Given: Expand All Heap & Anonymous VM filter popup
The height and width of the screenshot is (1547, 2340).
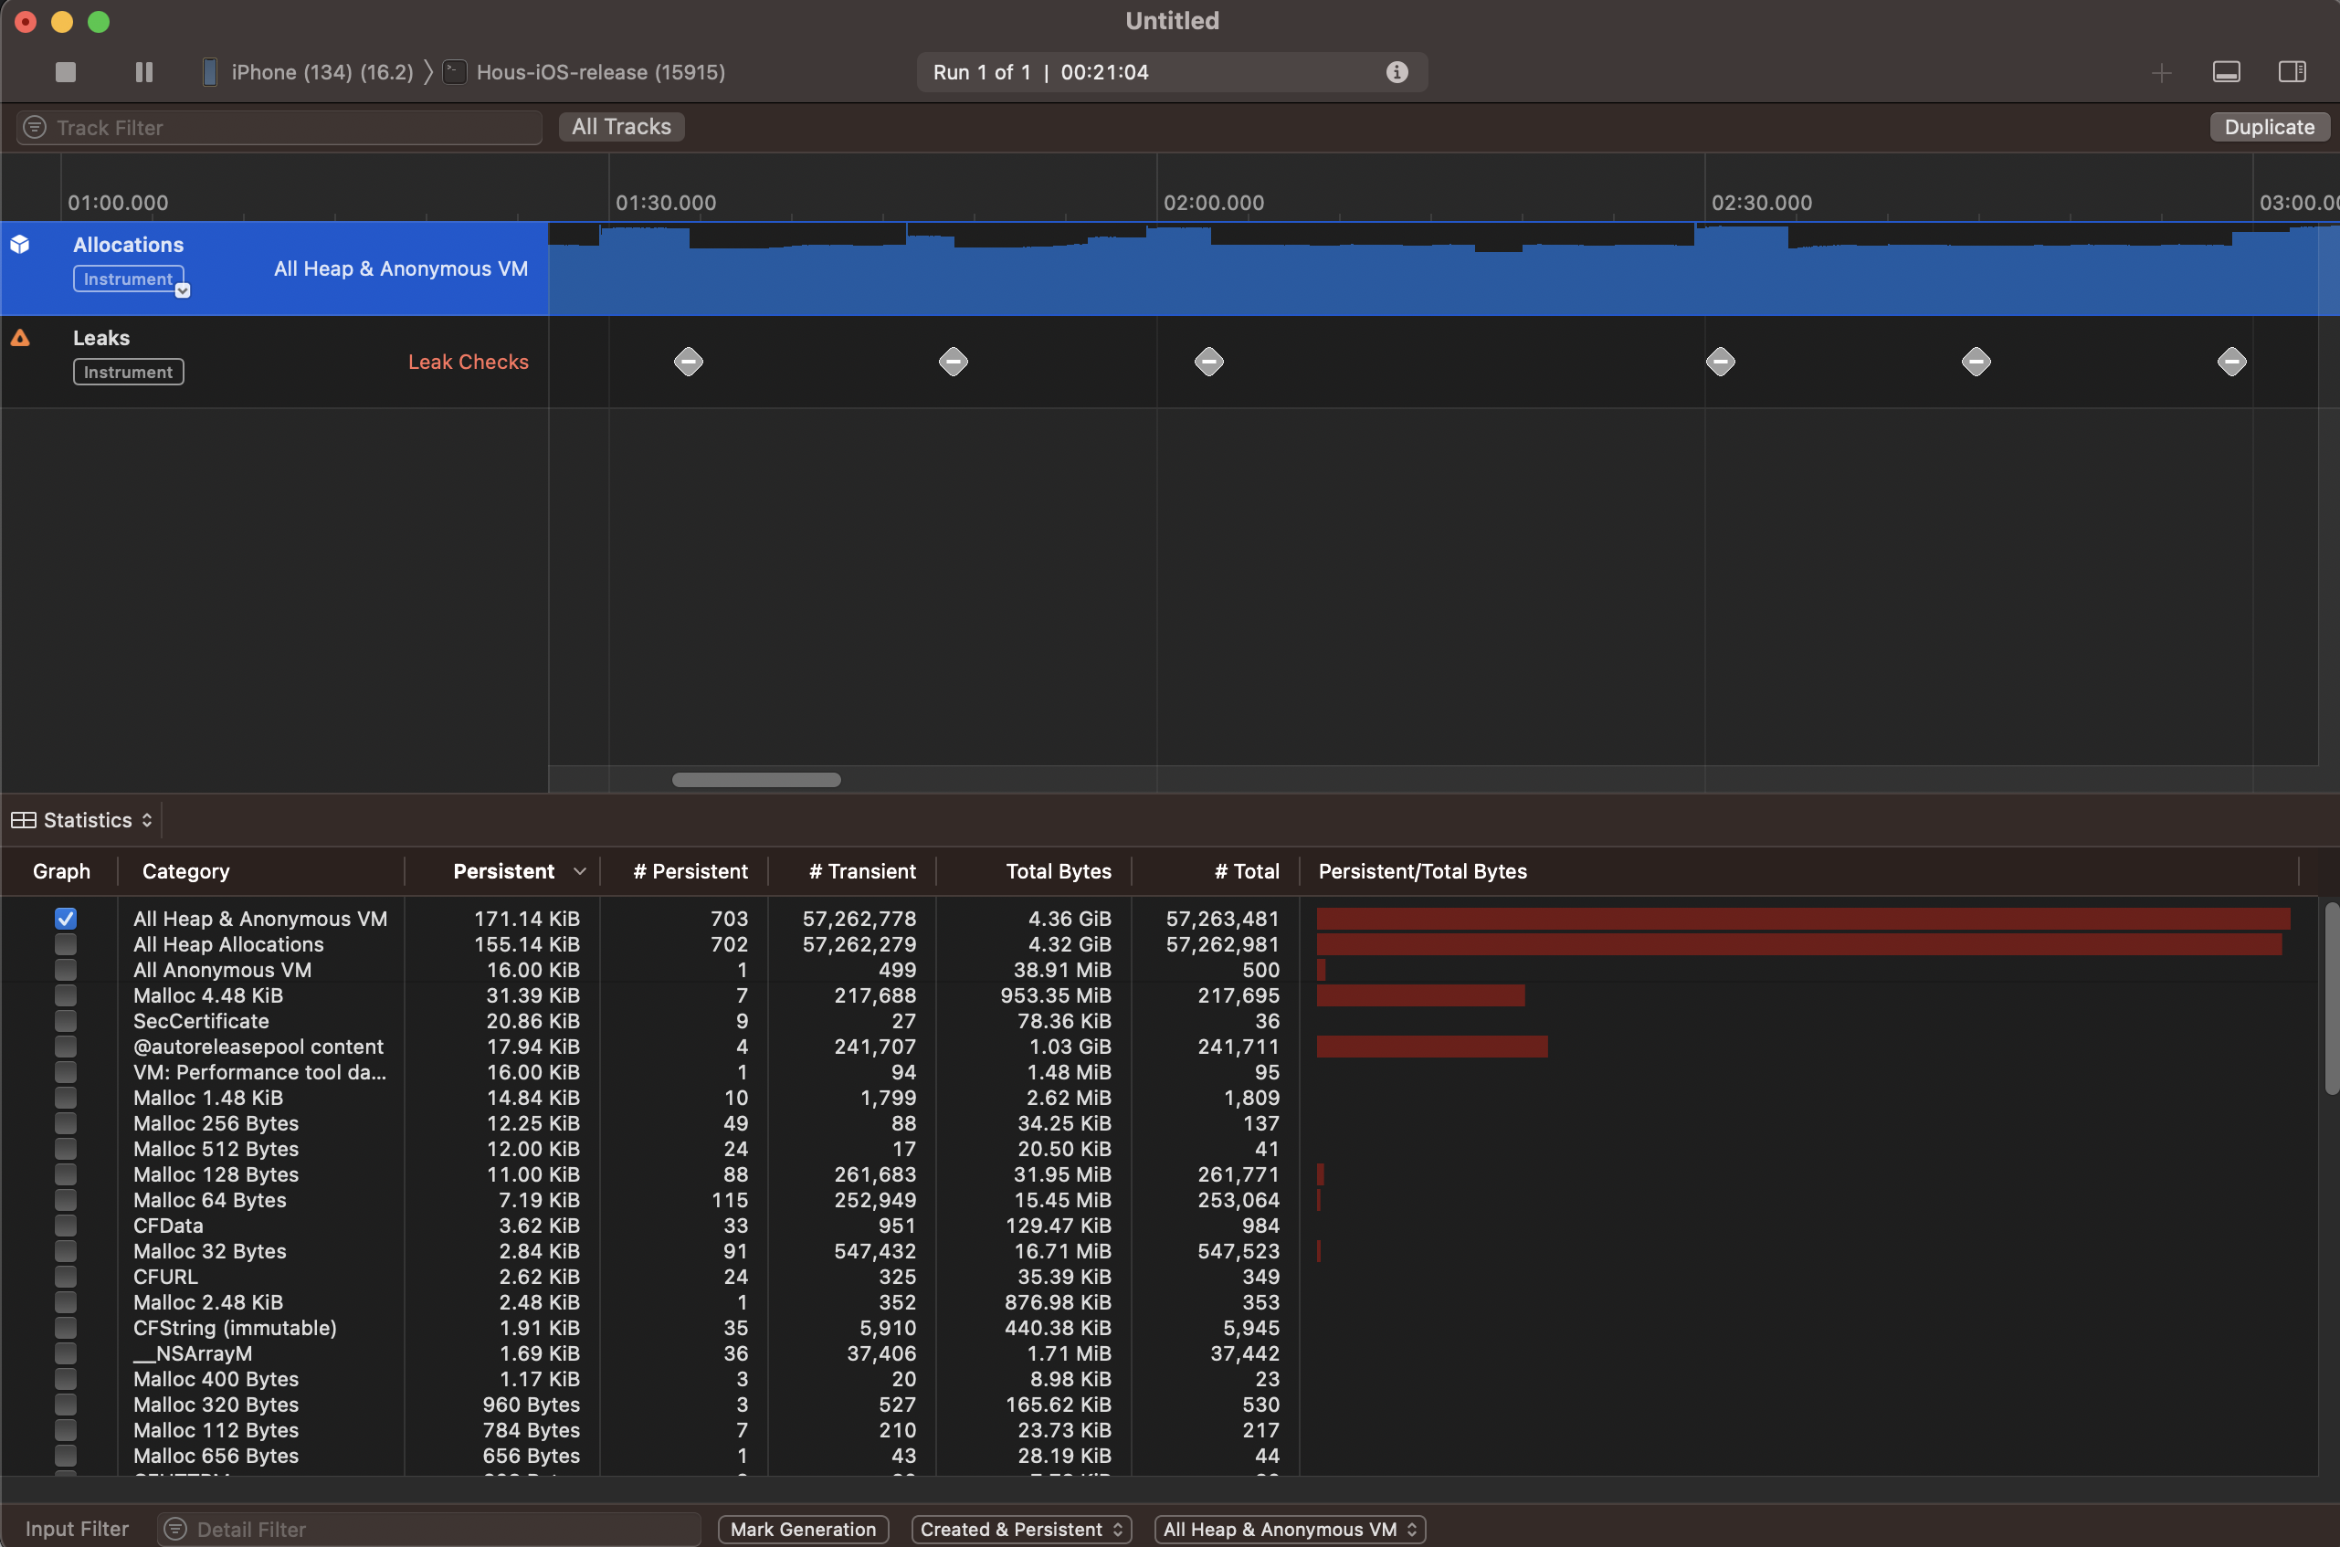Looking at the screenshot, I should click(1290, 1528).
